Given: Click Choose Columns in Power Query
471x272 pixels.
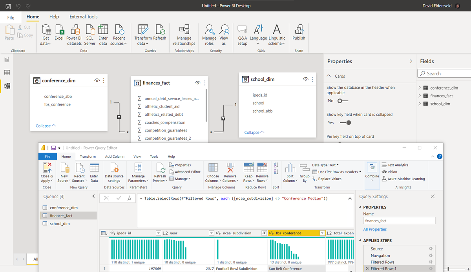Looking at the screenshot, I should pos(213,173).
